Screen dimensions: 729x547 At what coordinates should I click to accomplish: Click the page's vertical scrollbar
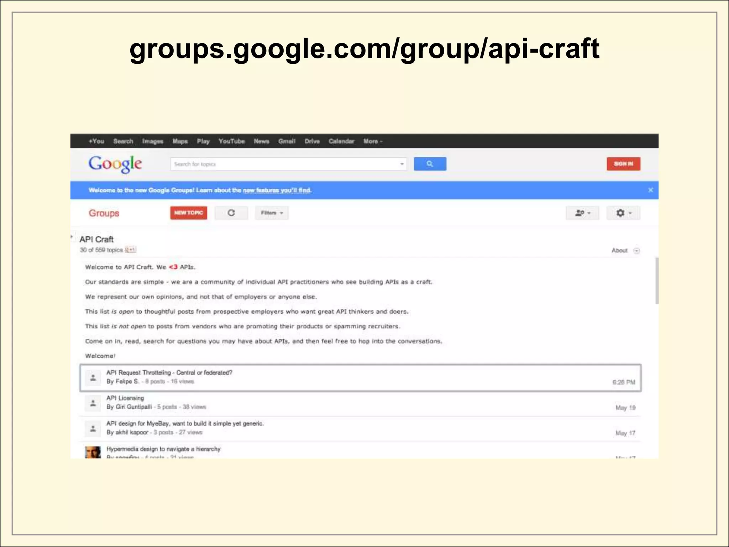(x=657, y=281)
